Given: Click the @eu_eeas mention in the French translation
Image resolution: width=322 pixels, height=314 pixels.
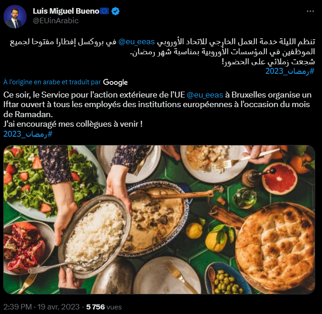Looking at the screenshot, I should (205, 95).
